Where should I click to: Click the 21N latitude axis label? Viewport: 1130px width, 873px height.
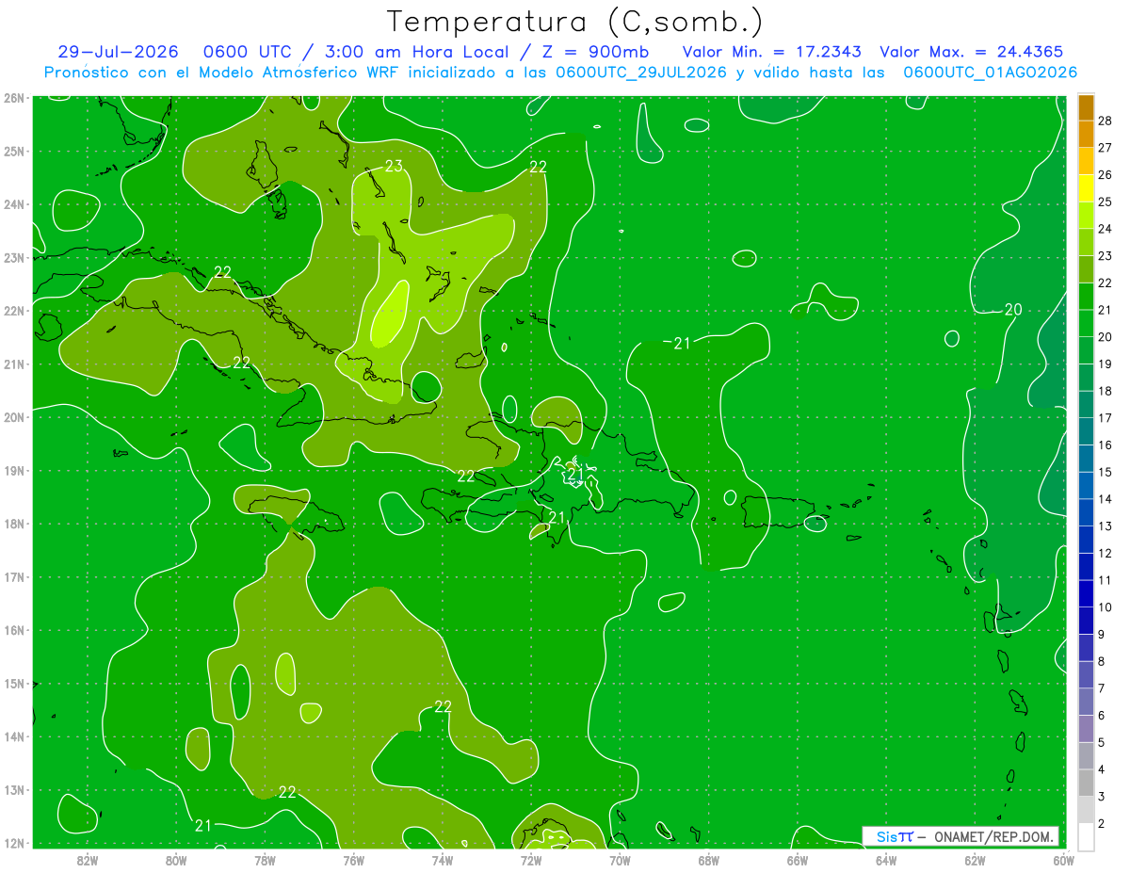point(13,364)
